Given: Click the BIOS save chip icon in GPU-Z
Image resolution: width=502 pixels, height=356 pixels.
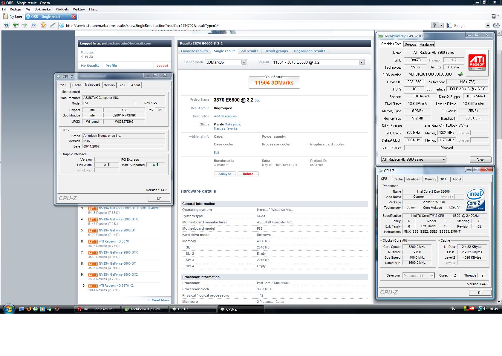Looking at the screenshot, I should click(460, 74).
